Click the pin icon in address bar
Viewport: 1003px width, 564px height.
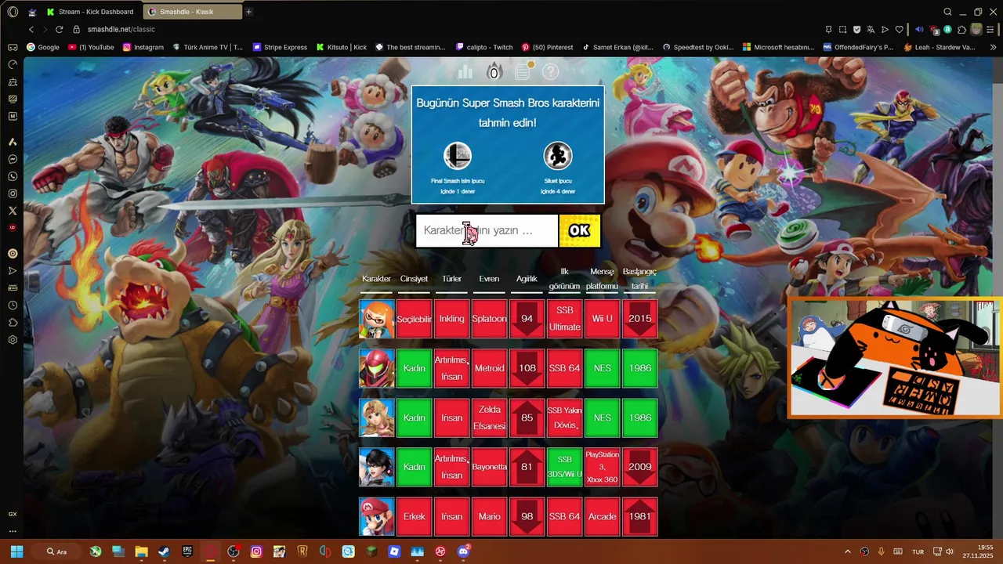click(828, 29)
